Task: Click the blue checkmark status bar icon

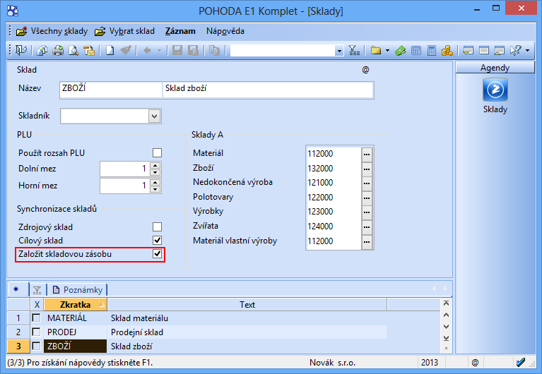Action: tap(521, 362)
